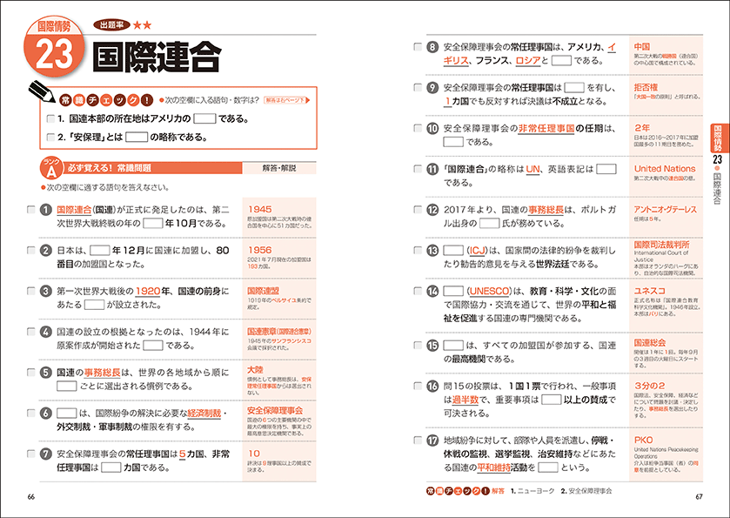The width and height of the screenshot is (730, 518).
Task: Check the box for question 1 on 国際連合 founding
Action: point(31,210)
